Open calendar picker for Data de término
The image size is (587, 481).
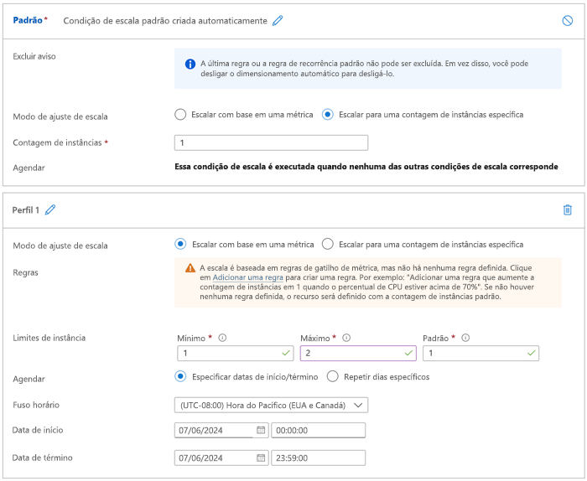pos(261,458)
